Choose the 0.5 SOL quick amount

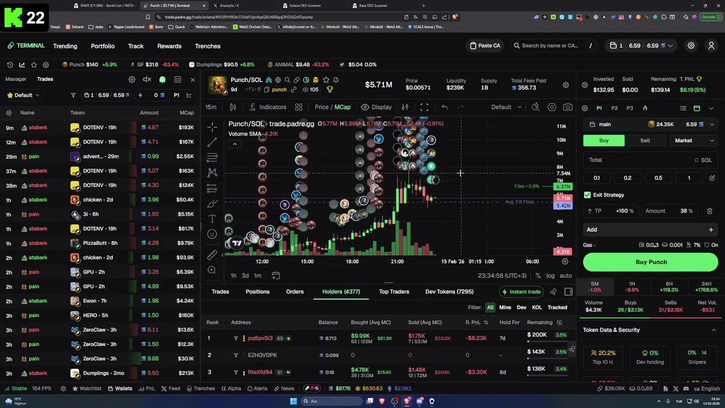tap(658, 178)
